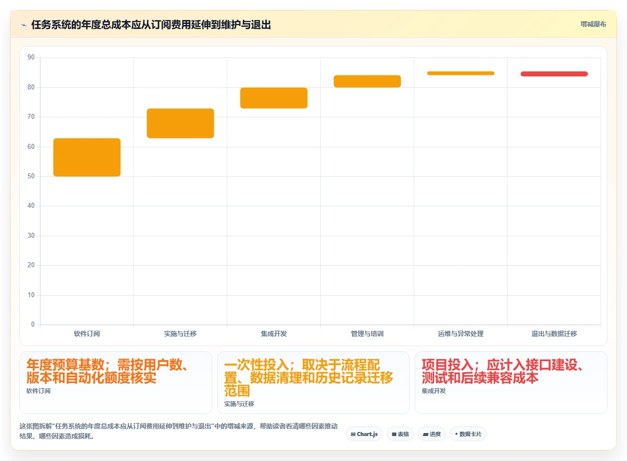The image size is (627, 461).
Task: Open the 一次性投入 card
Action: point(313,383)
